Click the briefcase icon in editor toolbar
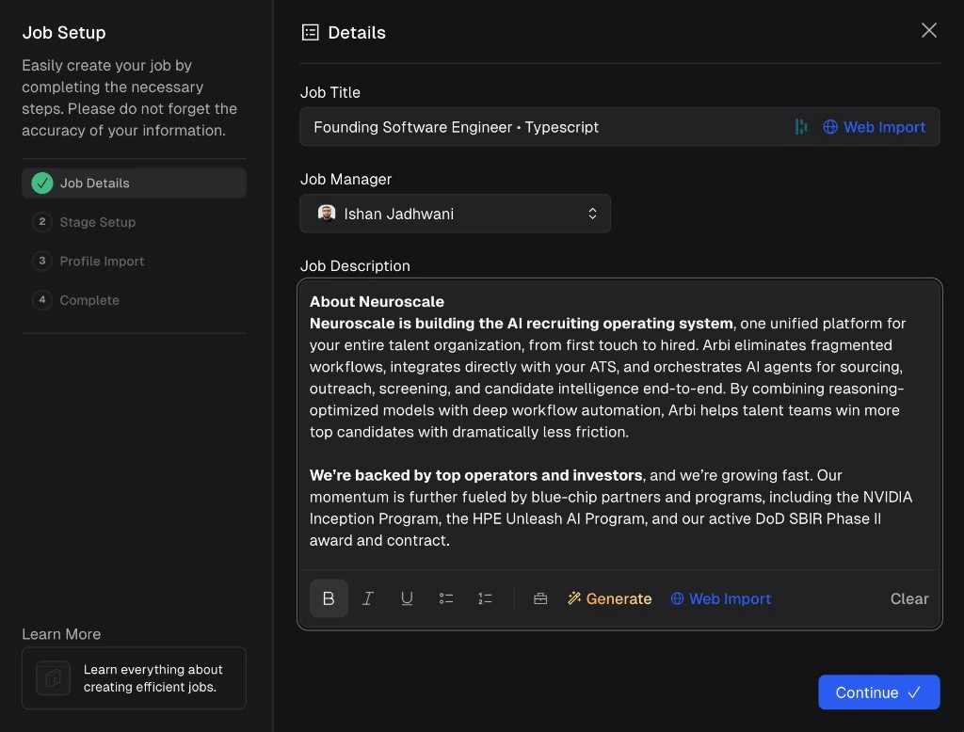Screen dimensions: 964x732 540,598
